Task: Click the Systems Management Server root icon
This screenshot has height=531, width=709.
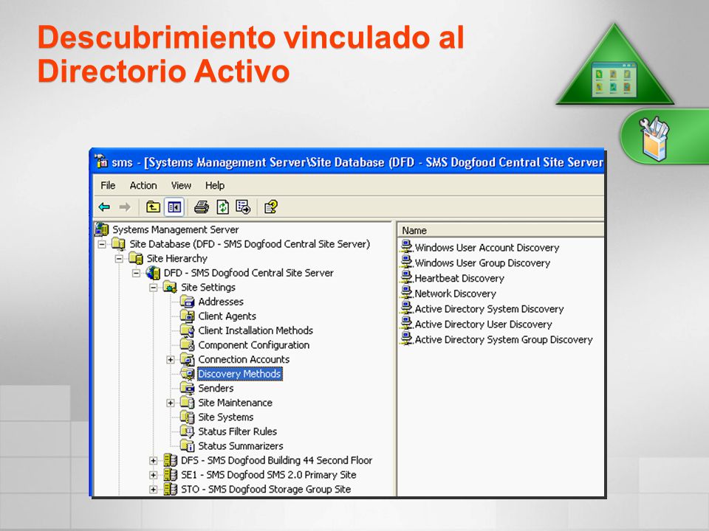Action: pyautogui.click(x=102, y=229)
